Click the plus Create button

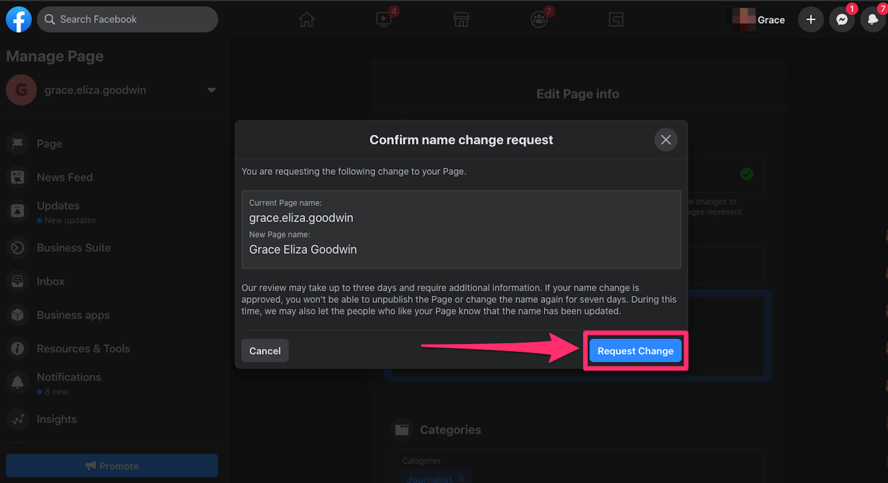pyautogui.click(x=811, y=20)
